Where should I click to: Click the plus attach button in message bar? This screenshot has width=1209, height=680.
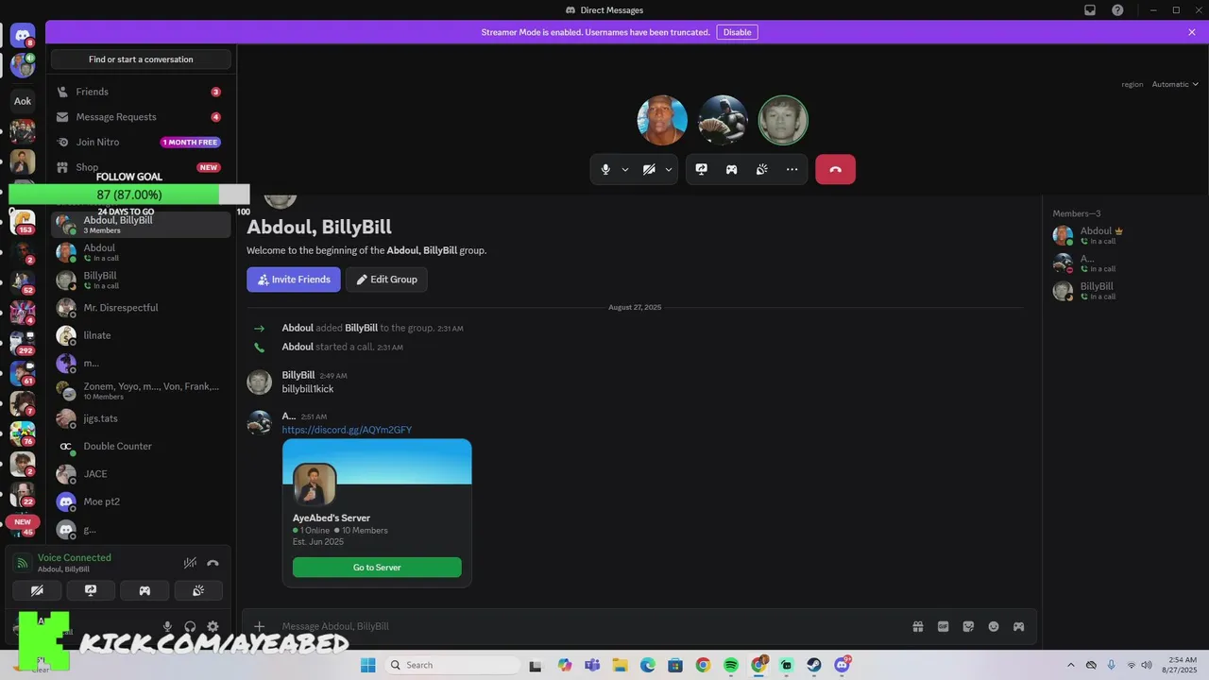(x=260, y=626)
